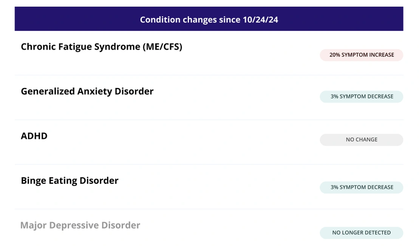Click the teal pill beside Major Depressive Disorder
This screenshot has width=419, height=246.
click(361, 233)
